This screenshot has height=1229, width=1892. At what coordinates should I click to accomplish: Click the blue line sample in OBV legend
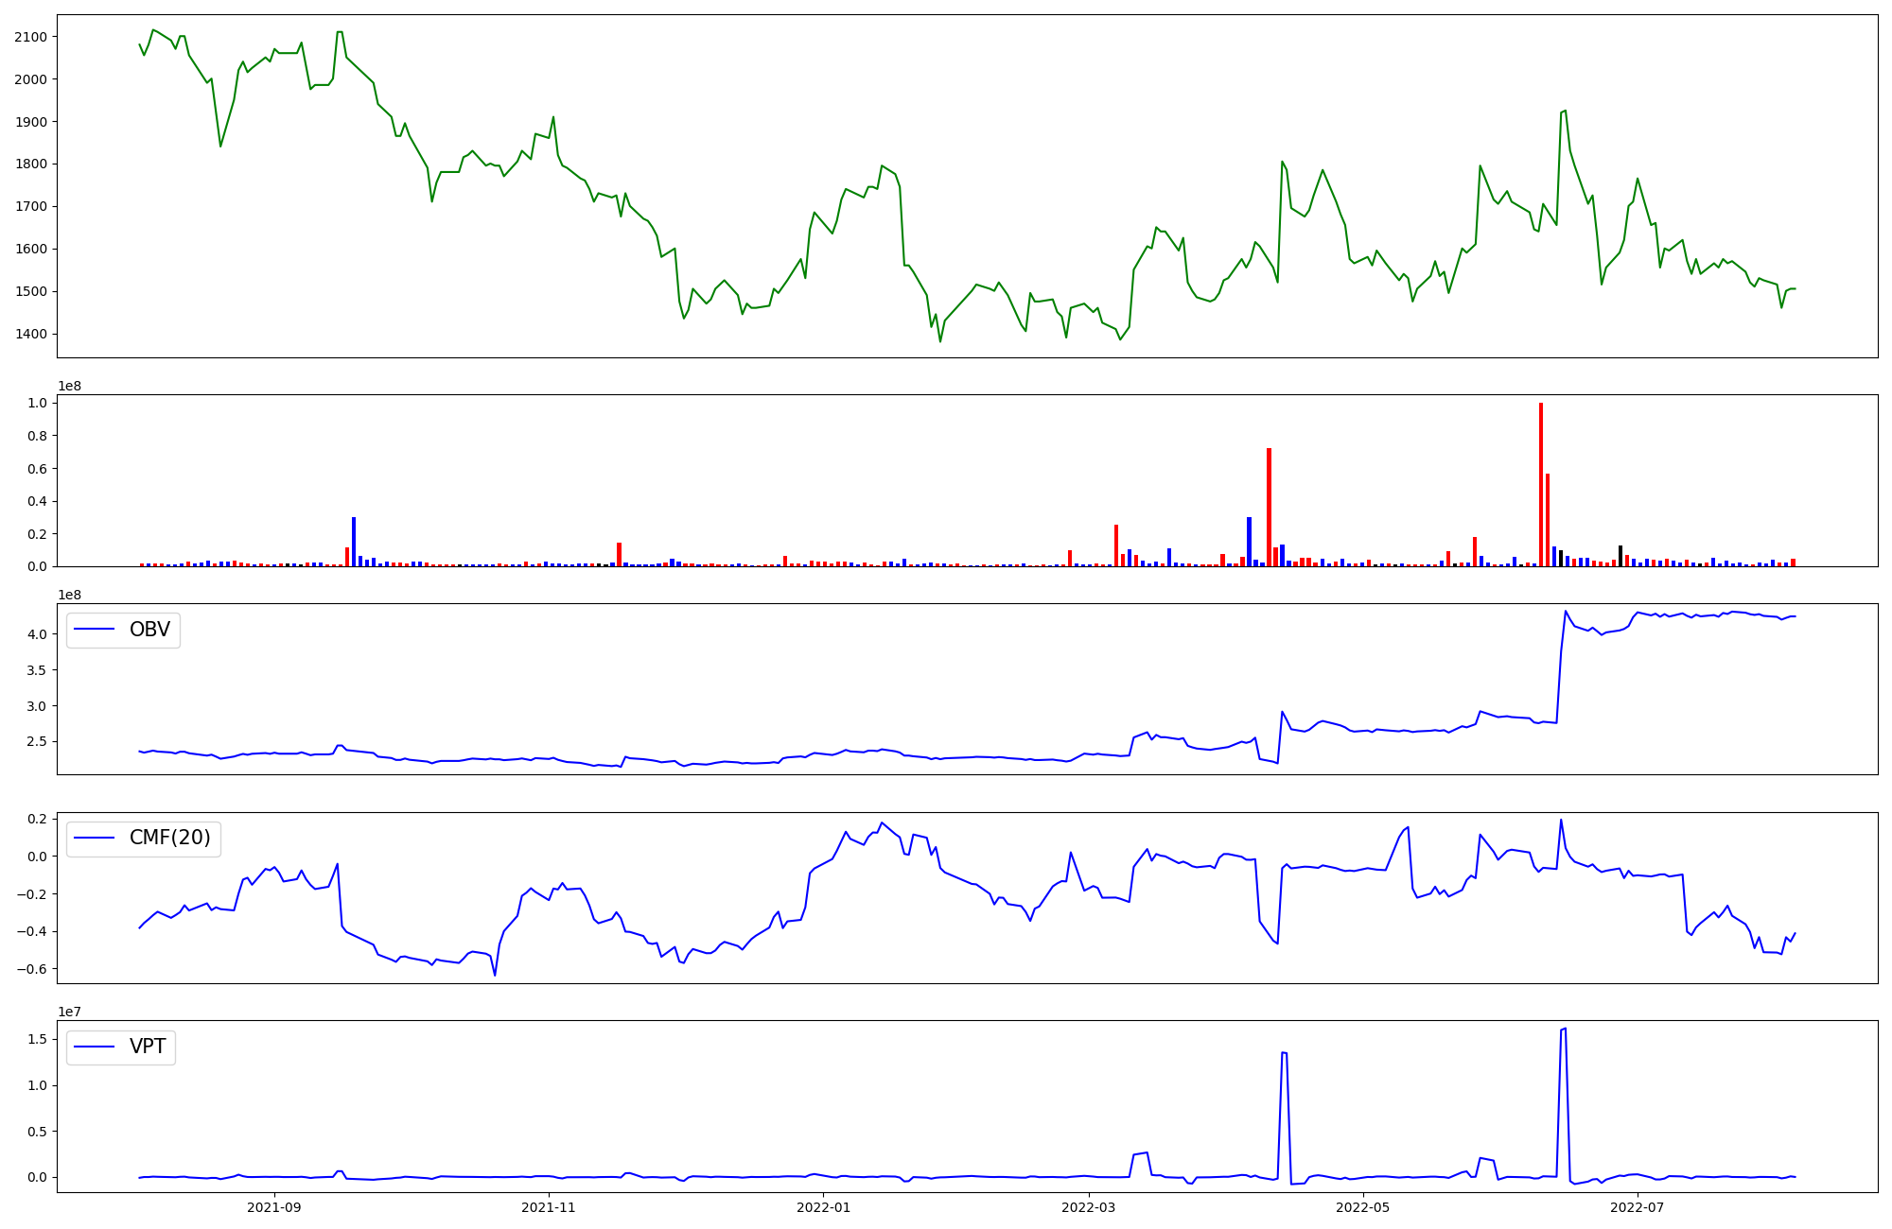[x=94, y=630]
